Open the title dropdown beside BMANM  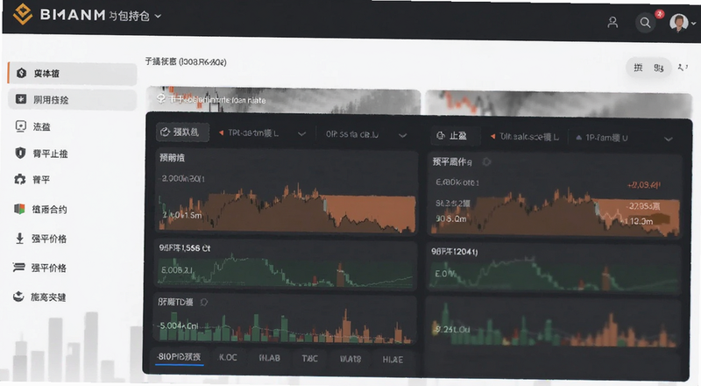158,16
